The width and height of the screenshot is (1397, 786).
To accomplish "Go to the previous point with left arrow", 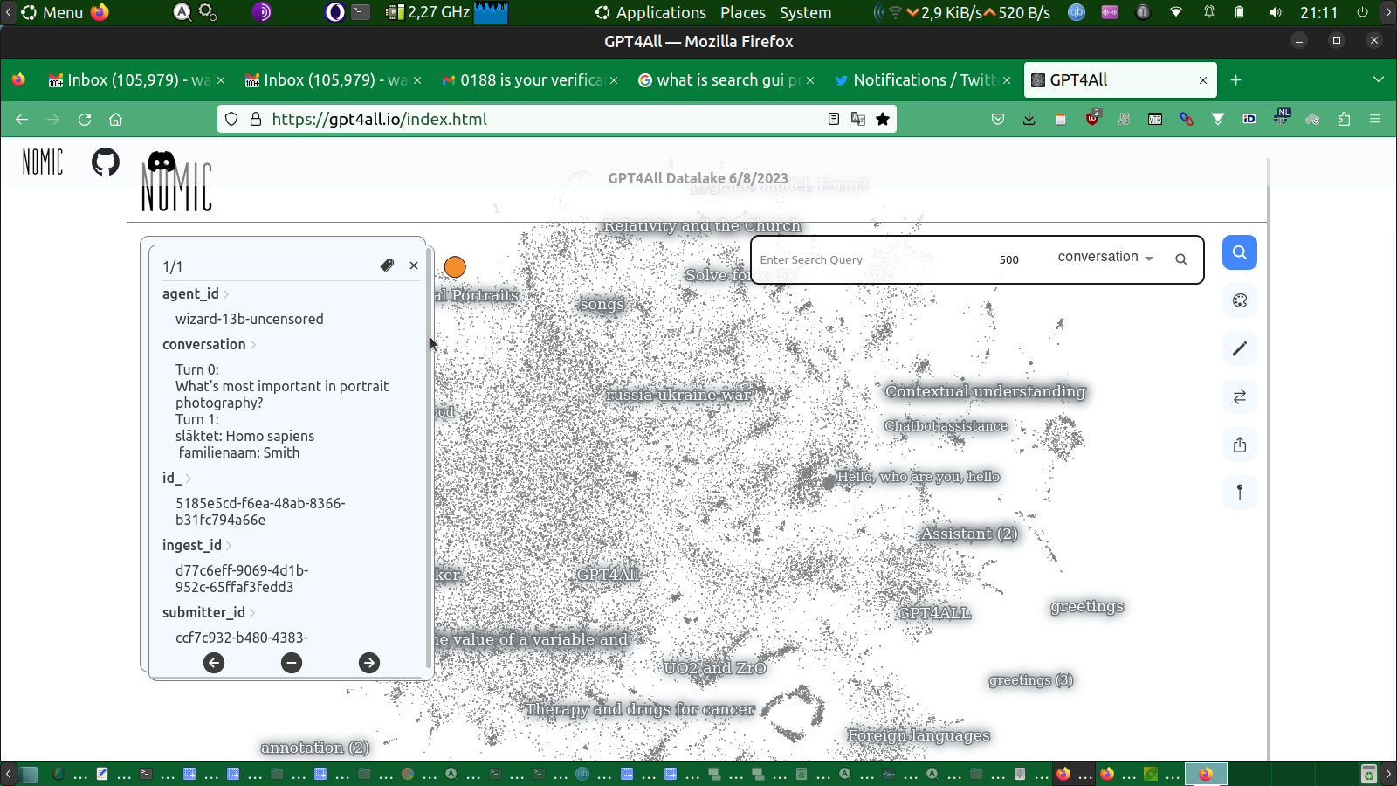I will (214, 663).
